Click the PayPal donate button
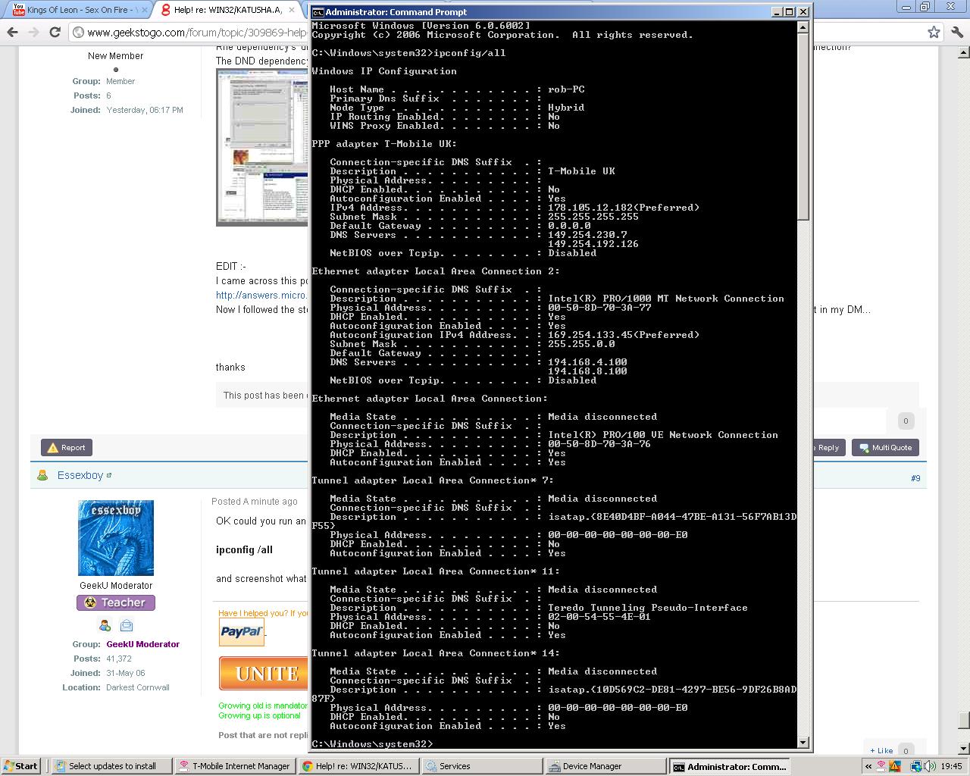The height and width of the screenshot is (776, 970). [x=242, y=631]
